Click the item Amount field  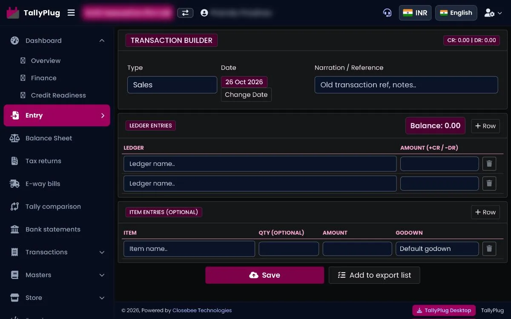point(357,249)
